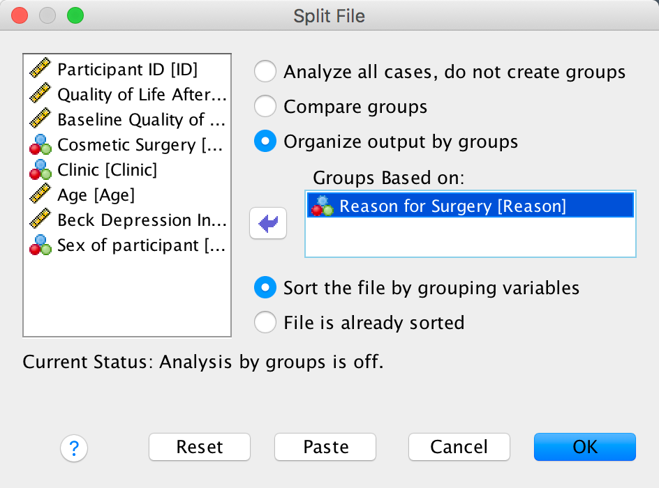Choose the Compare groups option
This screenshot has height=488, width=659.
265,107
